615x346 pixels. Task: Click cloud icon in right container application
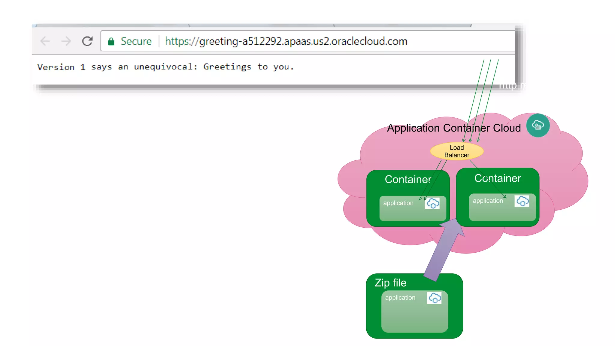[522, 201]
